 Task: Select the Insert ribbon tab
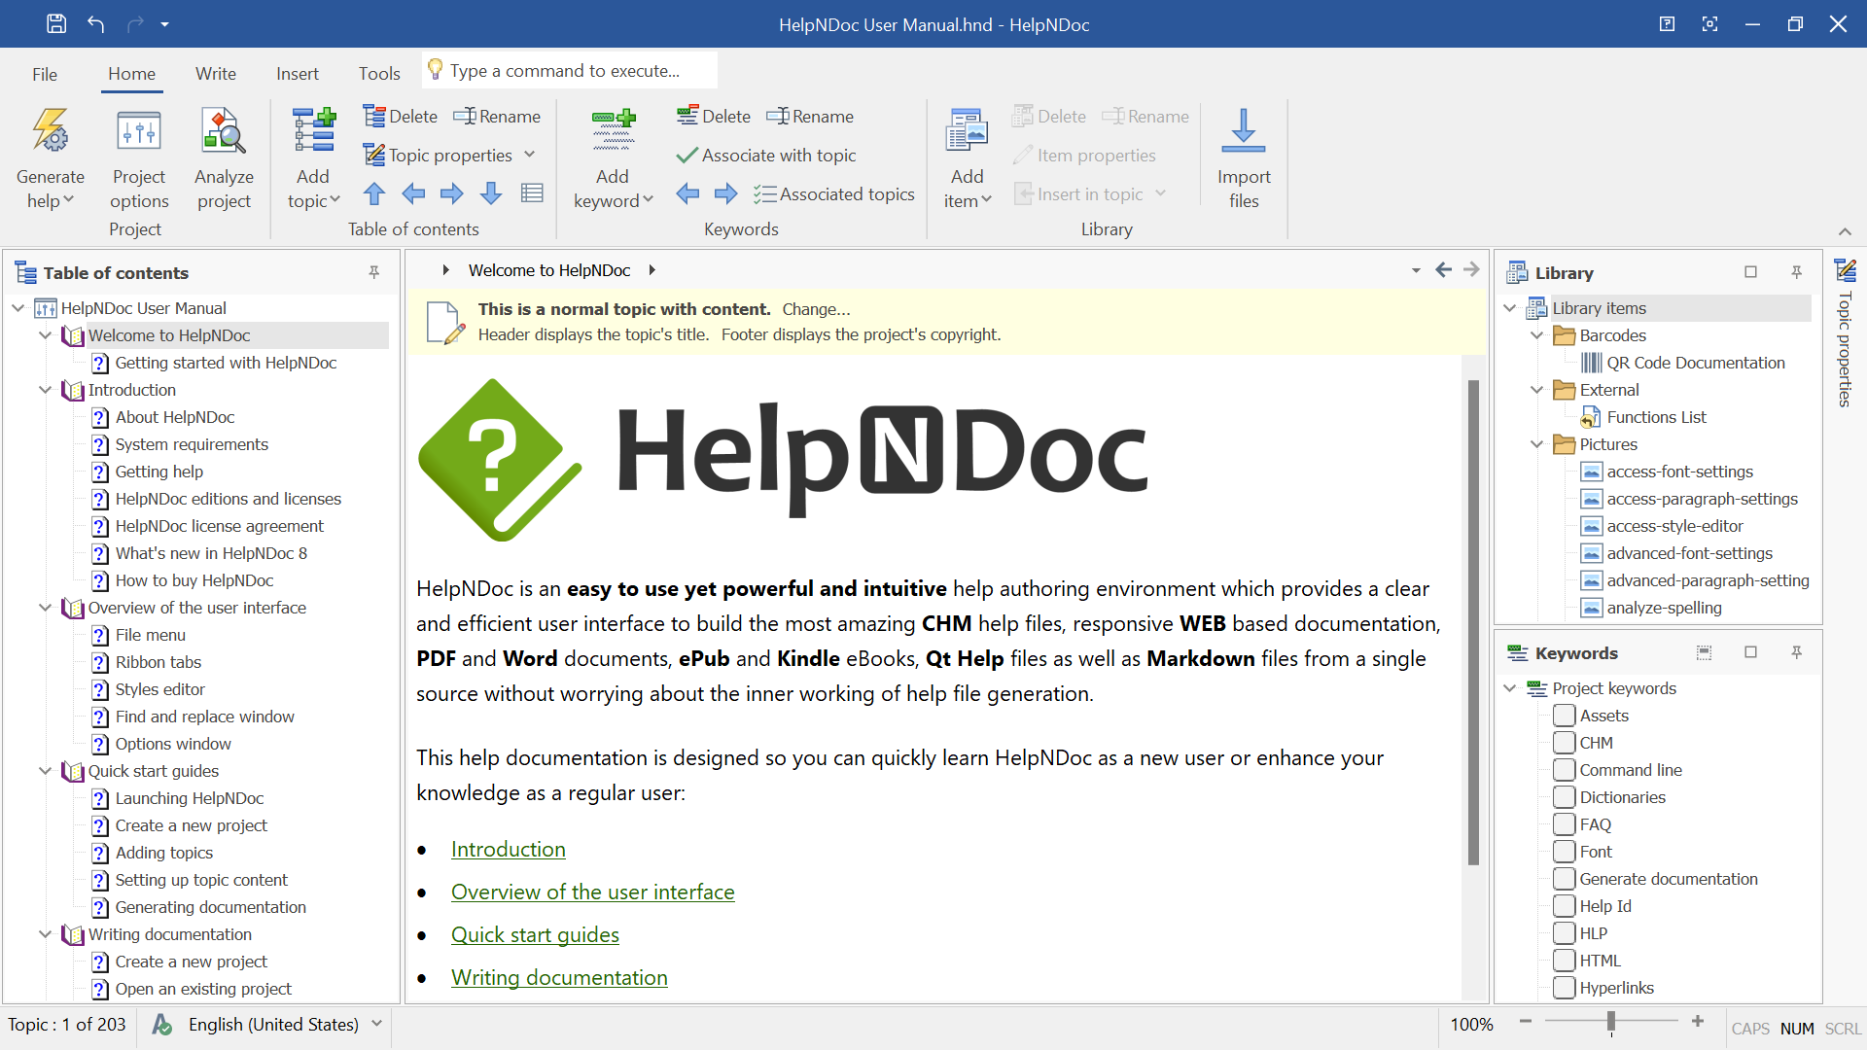(x=297, y=73)
